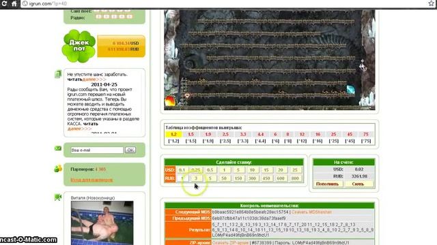Image resolution: width=437 pixels, height=245 pixels.
Task: Focus the address bar showing igrun.com
Action: (223, 3)
